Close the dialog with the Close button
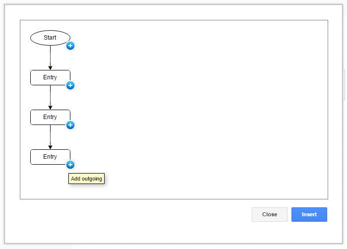The height and width of the screenshot is (249, 347). [x=270, y=214]
